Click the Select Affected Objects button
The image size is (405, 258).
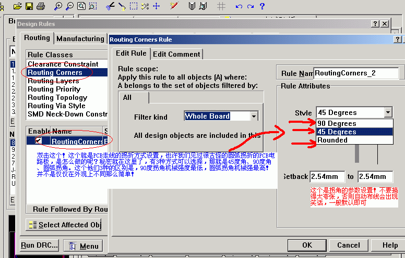(x=64, y=225)
